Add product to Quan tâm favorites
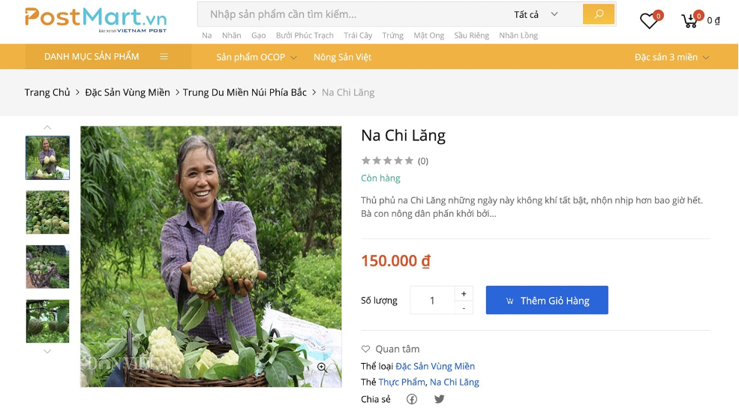The width and height of the screenshot is (739, 414). (390, 349)
